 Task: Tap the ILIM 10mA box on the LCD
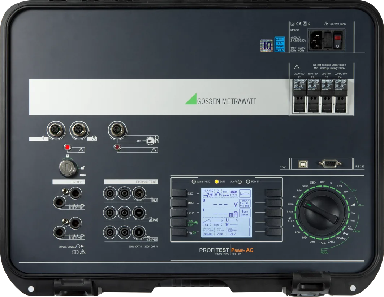click(245, 213)
